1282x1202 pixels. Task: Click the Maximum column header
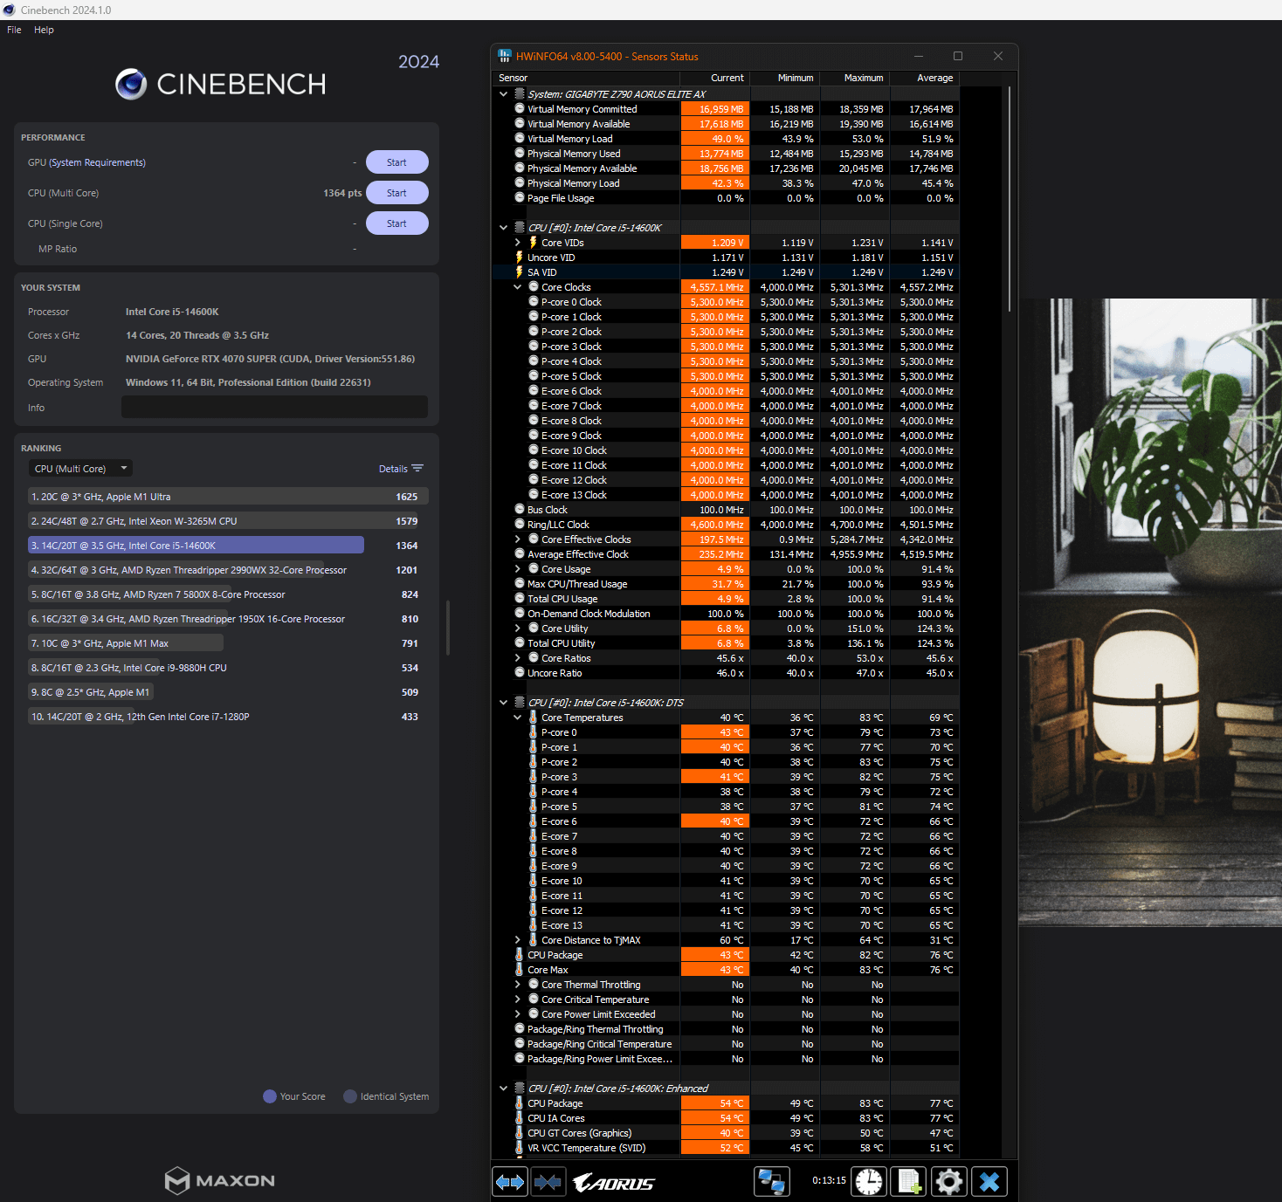point(855,78)
